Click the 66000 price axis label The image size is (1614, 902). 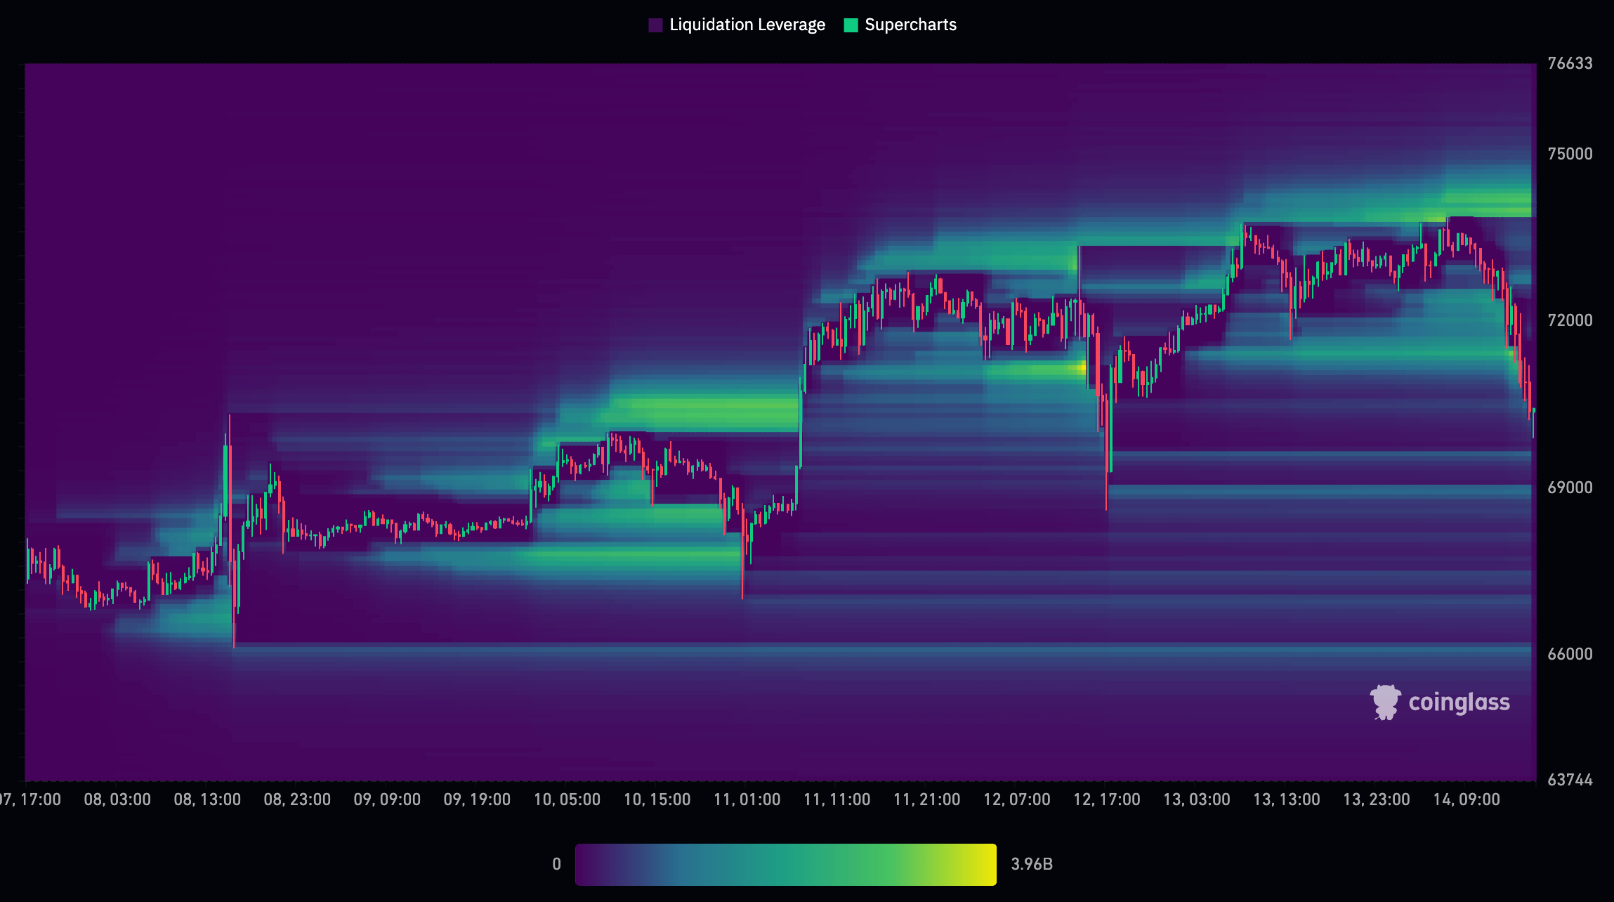(1570, 654)
